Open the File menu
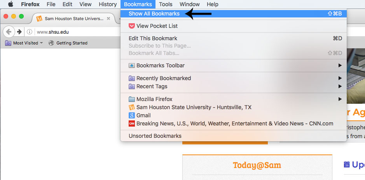Viewport: 365px width, 180px height. [51, 4]
